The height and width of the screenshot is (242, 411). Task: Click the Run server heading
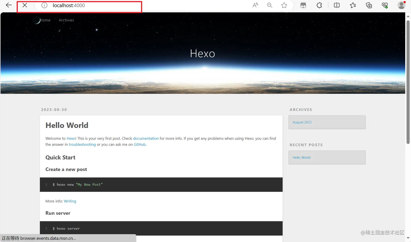(x=58, y=213)
